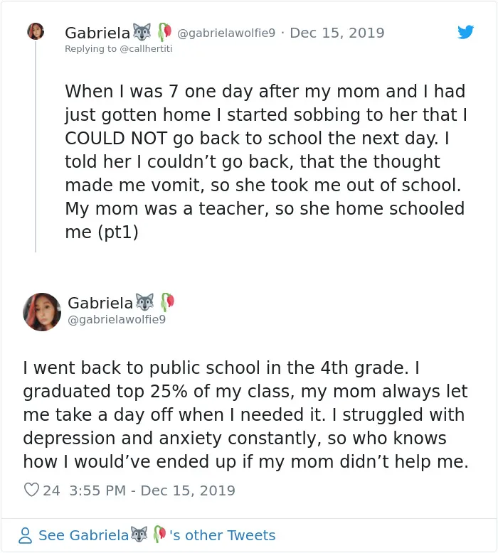
Task: Click the Gabriela display name in first tweet
Action: click(97, 33)
